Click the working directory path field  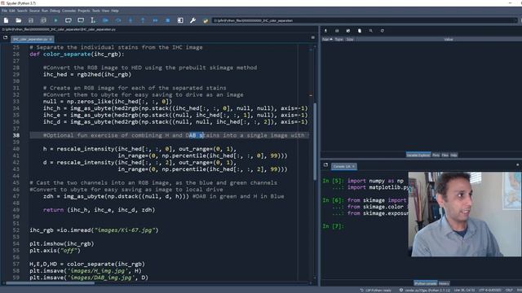click(x=365, y=20)
